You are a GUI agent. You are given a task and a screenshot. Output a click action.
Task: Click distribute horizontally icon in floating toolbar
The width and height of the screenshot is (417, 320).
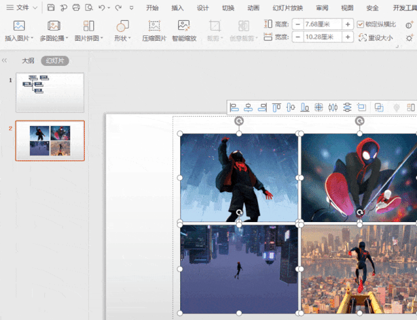pos(333,108)
